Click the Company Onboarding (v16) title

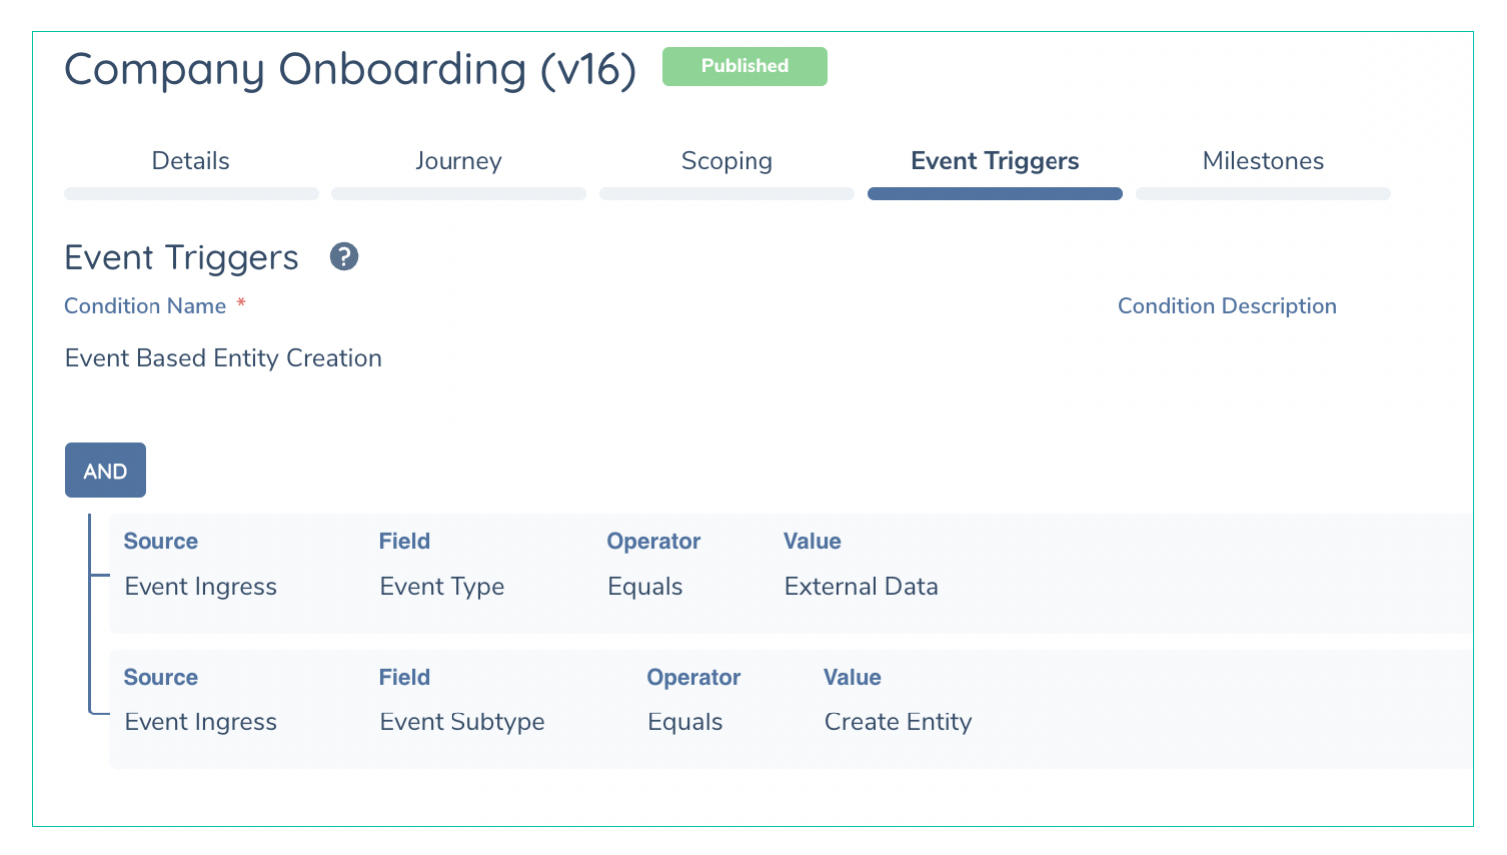click(350, 69)
